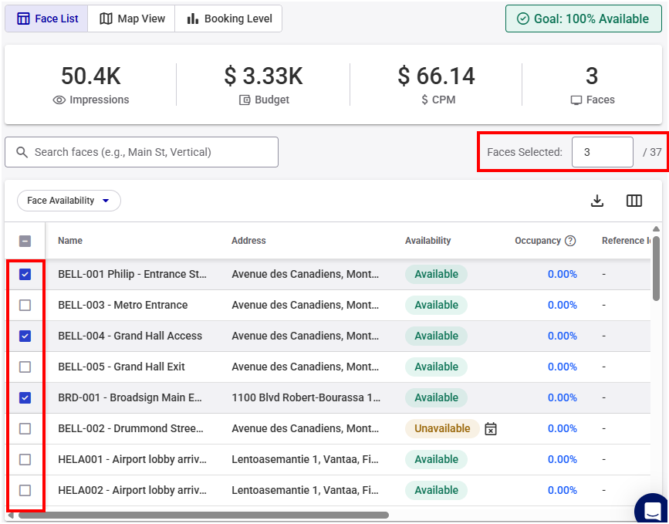
Task: Click the horizontal scrollbar under the table
Action: coord(201,515)
